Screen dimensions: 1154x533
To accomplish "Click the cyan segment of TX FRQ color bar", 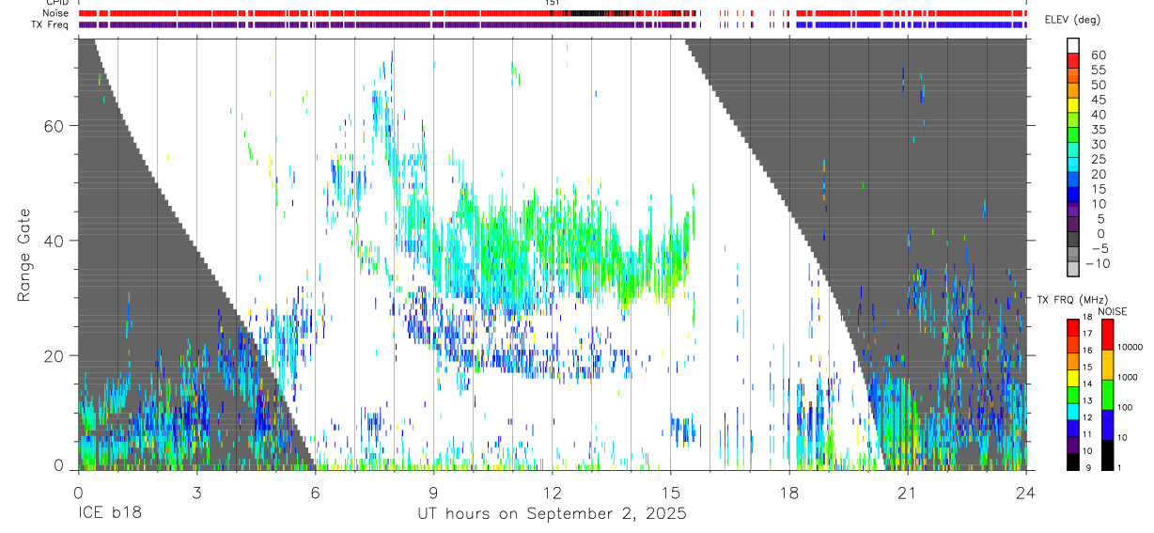I will coord(1072,412).
